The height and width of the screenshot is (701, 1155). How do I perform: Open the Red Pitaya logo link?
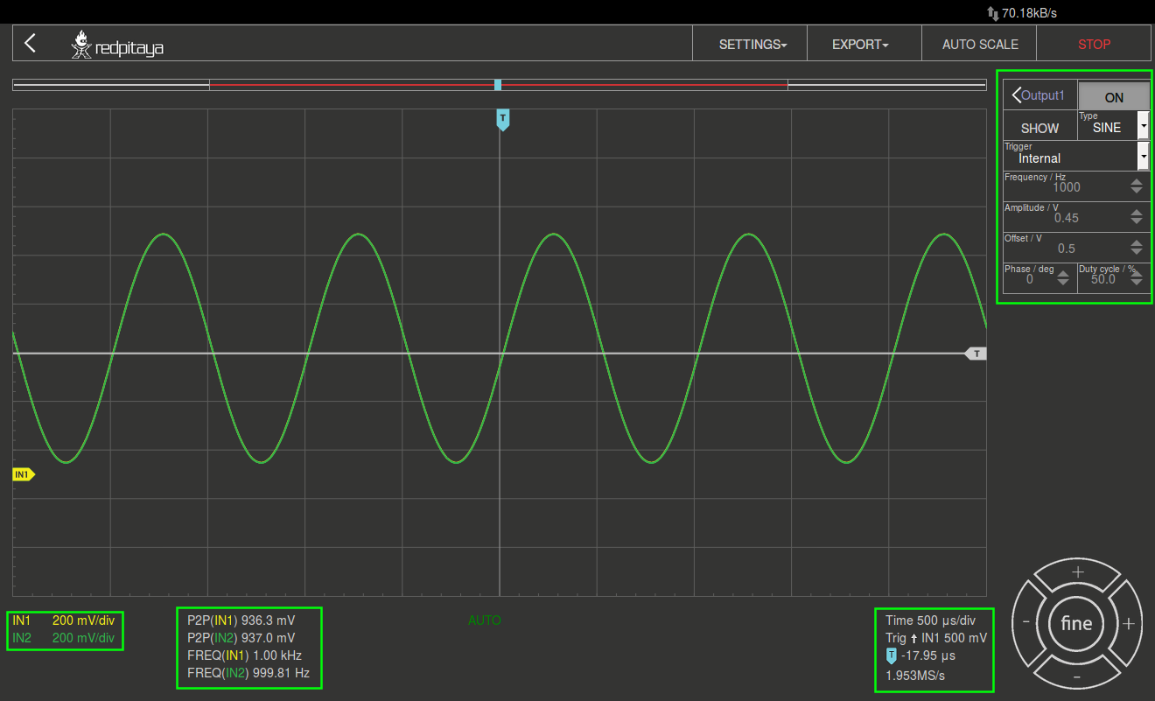[117, 45]
